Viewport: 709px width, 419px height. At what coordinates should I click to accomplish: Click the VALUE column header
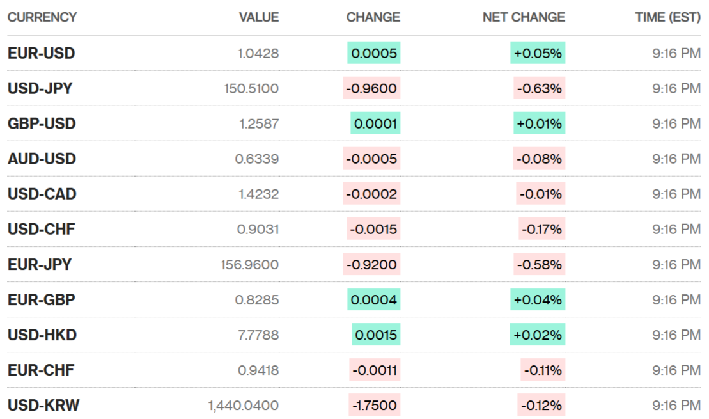(259, 17)
